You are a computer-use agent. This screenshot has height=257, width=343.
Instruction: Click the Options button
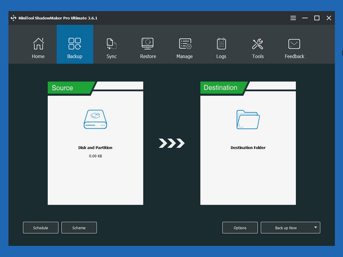coord(240,228)
